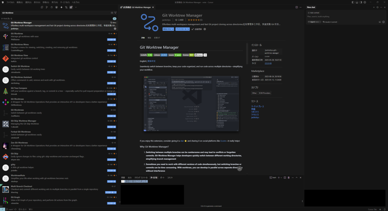Click Add context in chat panel
This screenshot has height=211, width=388.
click(x=313, y=13)
